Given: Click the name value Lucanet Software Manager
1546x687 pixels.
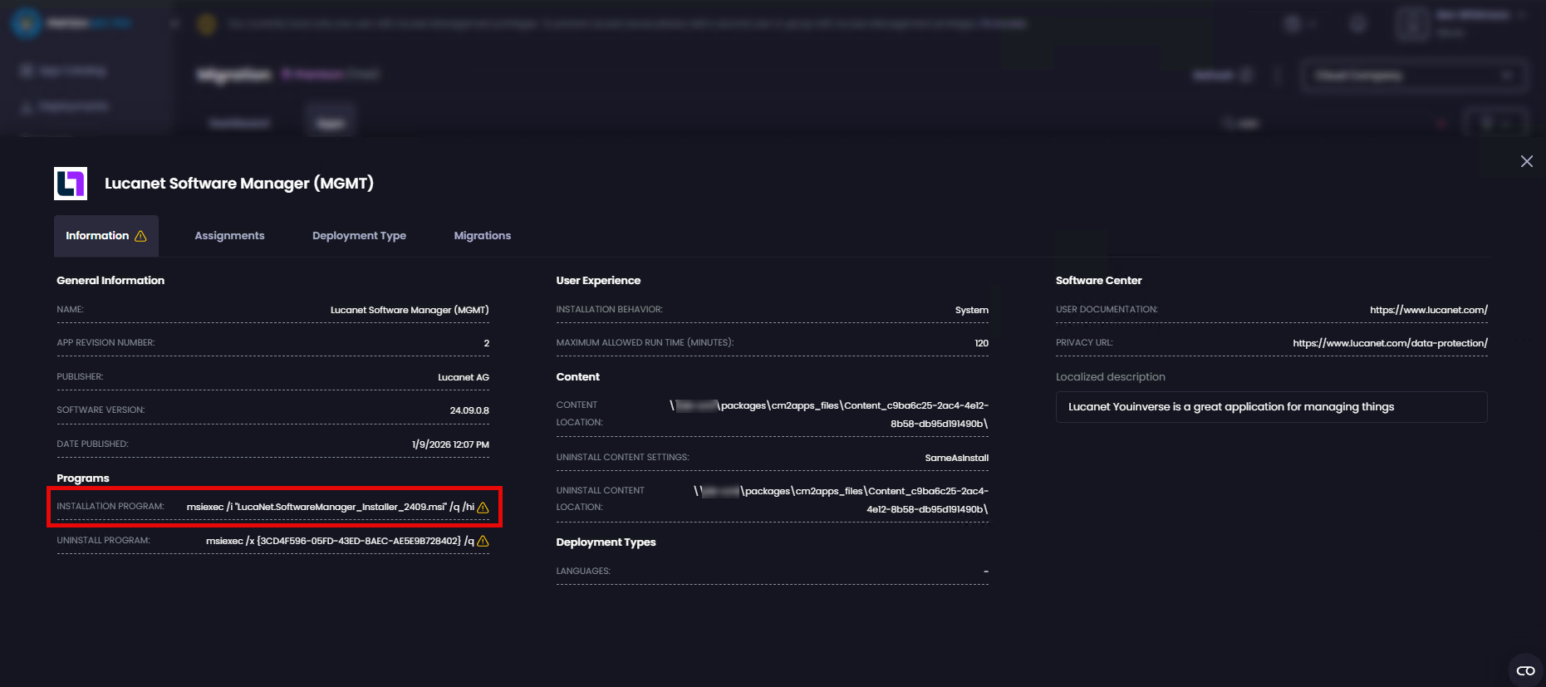Looking at the screenshot, I should pos(410,310).
